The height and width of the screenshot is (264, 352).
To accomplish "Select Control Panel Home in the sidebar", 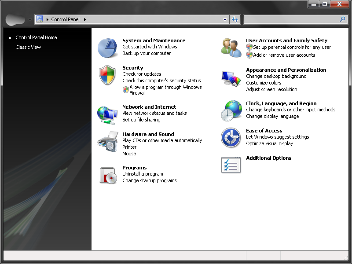I will pos(36,37).
